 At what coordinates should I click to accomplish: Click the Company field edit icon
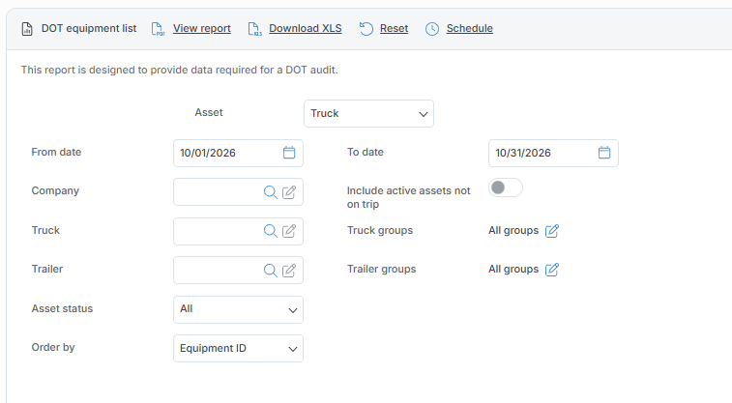point(289,191)
